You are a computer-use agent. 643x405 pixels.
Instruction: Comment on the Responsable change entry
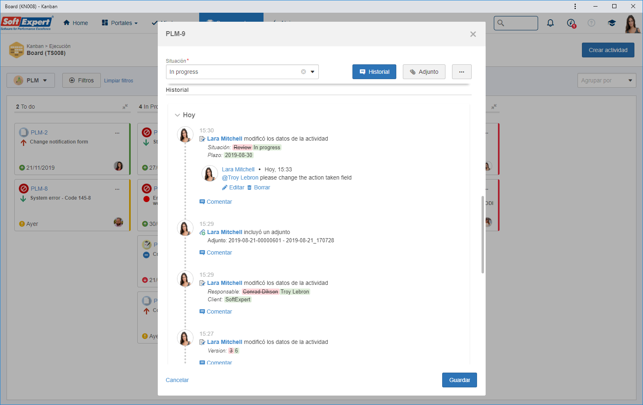pos(216,312)
